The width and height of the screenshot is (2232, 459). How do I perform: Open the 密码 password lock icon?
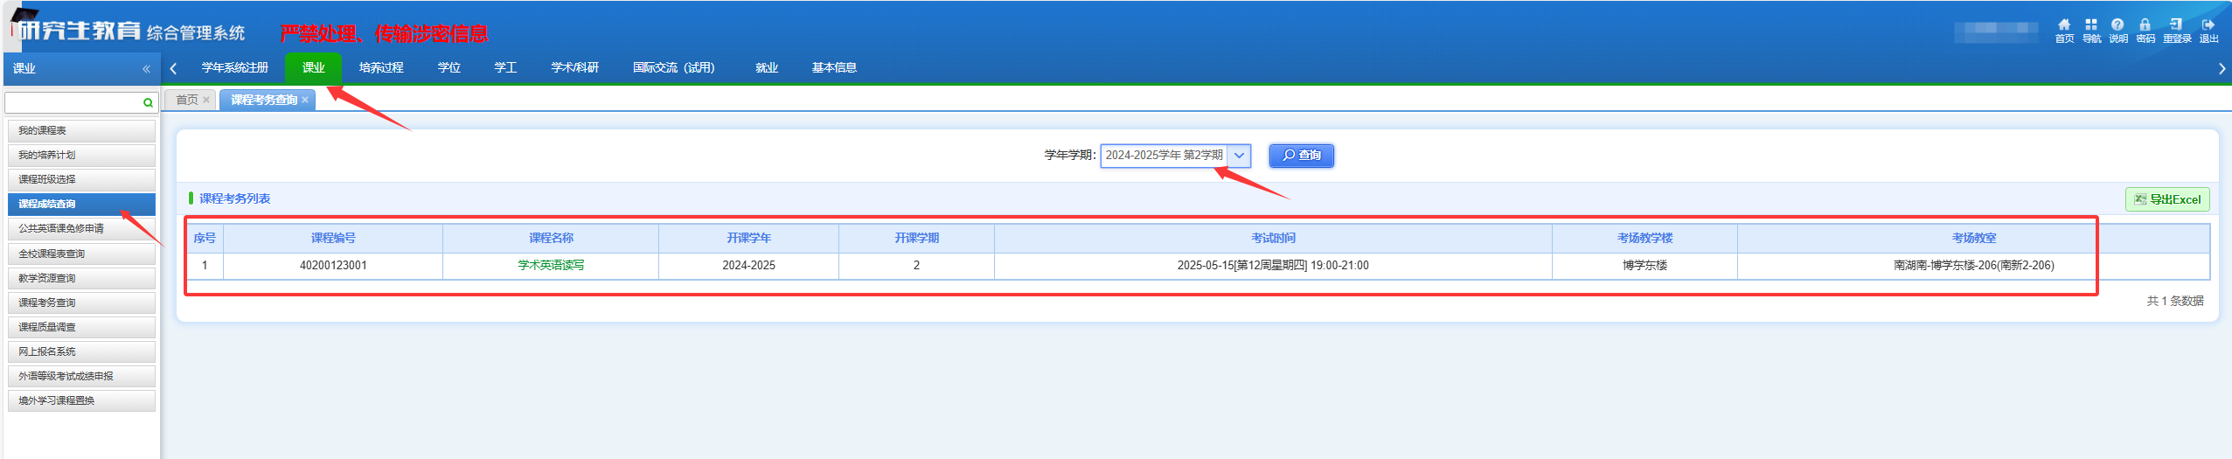(x=2145, y=25)
